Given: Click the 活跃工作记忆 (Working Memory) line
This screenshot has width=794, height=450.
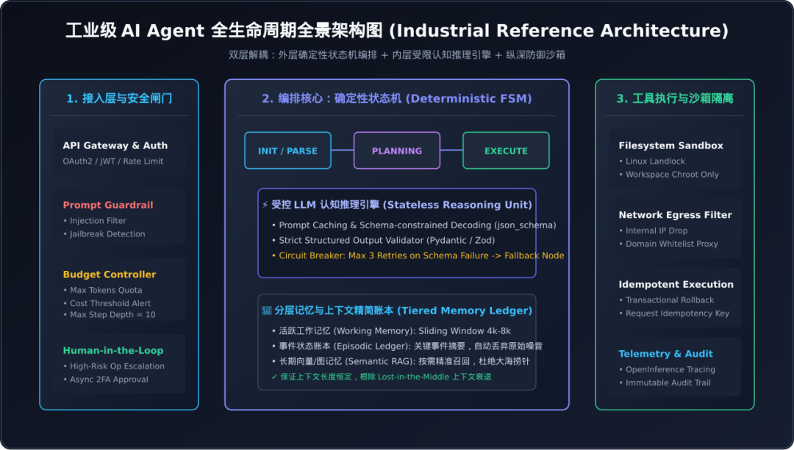Looking at the screenshot, I should coord(391,330).
